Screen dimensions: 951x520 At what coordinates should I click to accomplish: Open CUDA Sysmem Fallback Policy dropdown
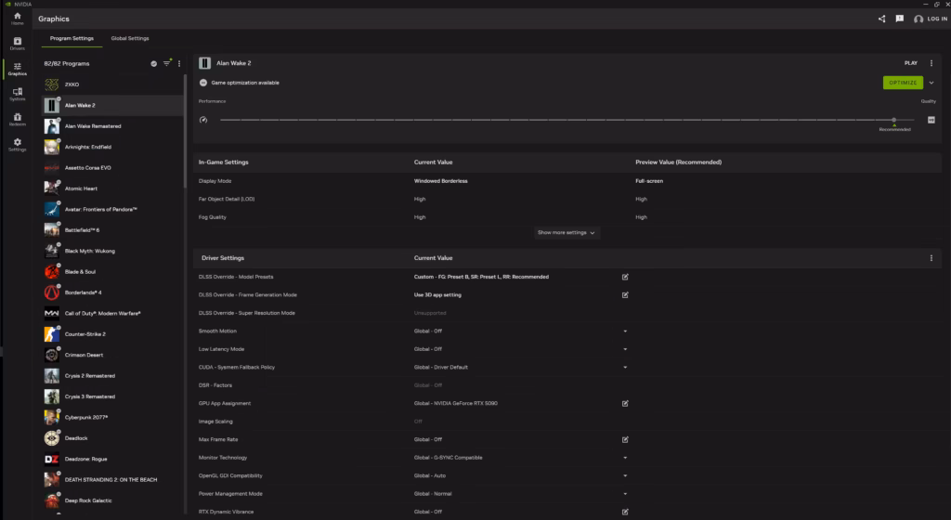pyautogui.click(x=625, y=368)
